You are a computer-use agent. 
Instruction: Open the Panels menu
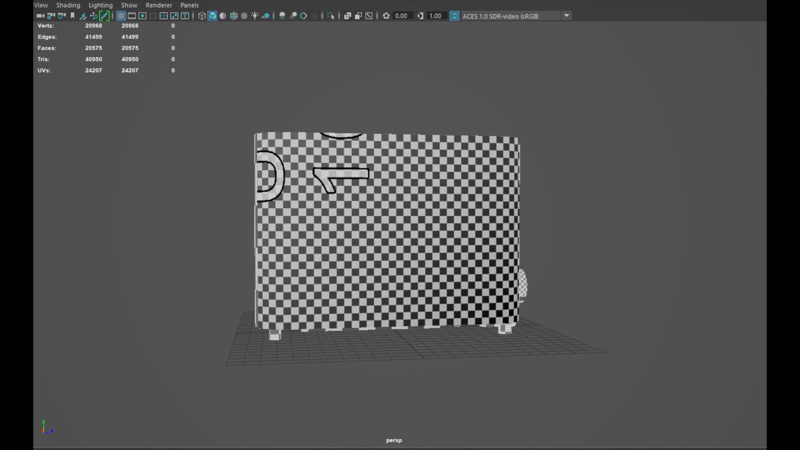[x=189, y=5]
